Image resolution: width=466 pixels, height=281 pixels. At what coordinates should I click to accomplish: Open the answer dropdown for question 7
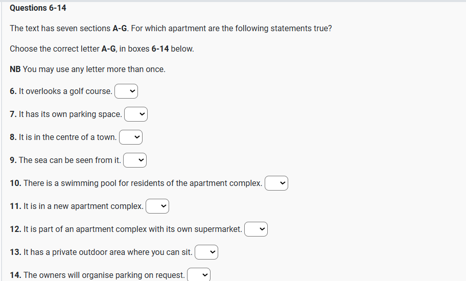click(136, 114)
